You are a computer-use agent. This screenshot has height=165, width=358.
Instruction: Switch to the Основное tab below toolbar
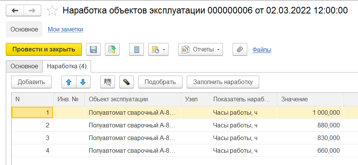point(24,66)
